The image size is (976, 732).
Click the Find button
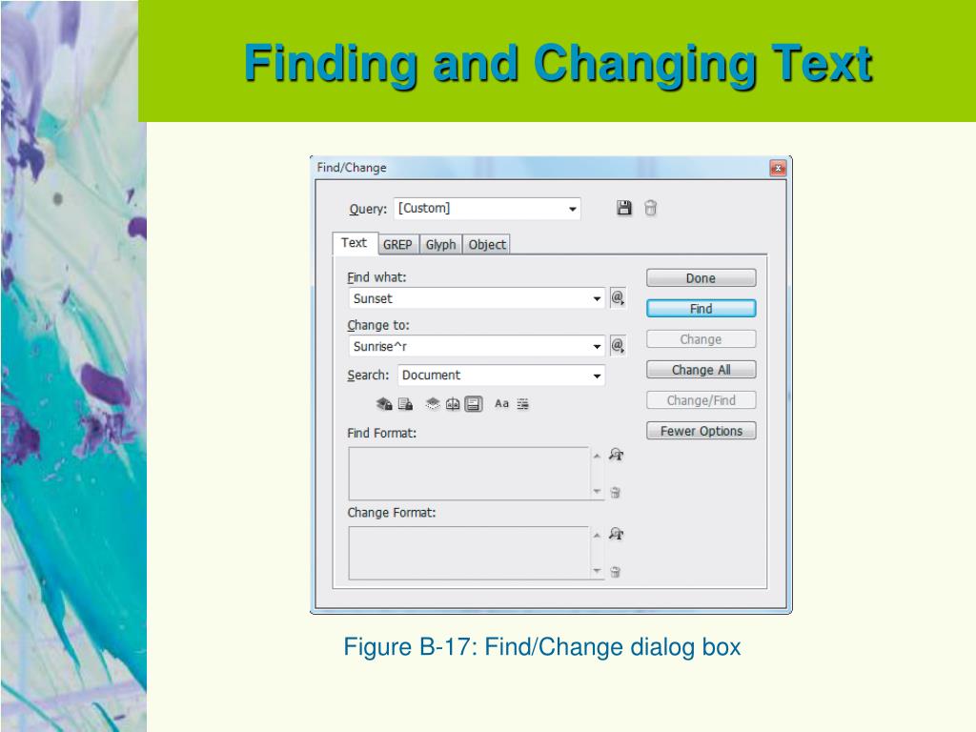pyautogui.click(x=701, y=309)
